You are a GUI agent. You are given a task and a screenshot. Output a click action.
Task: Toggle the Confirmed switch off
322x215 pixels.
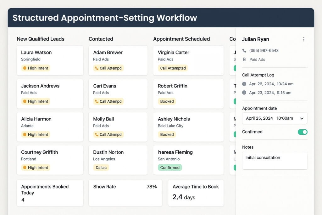[302, 132]
